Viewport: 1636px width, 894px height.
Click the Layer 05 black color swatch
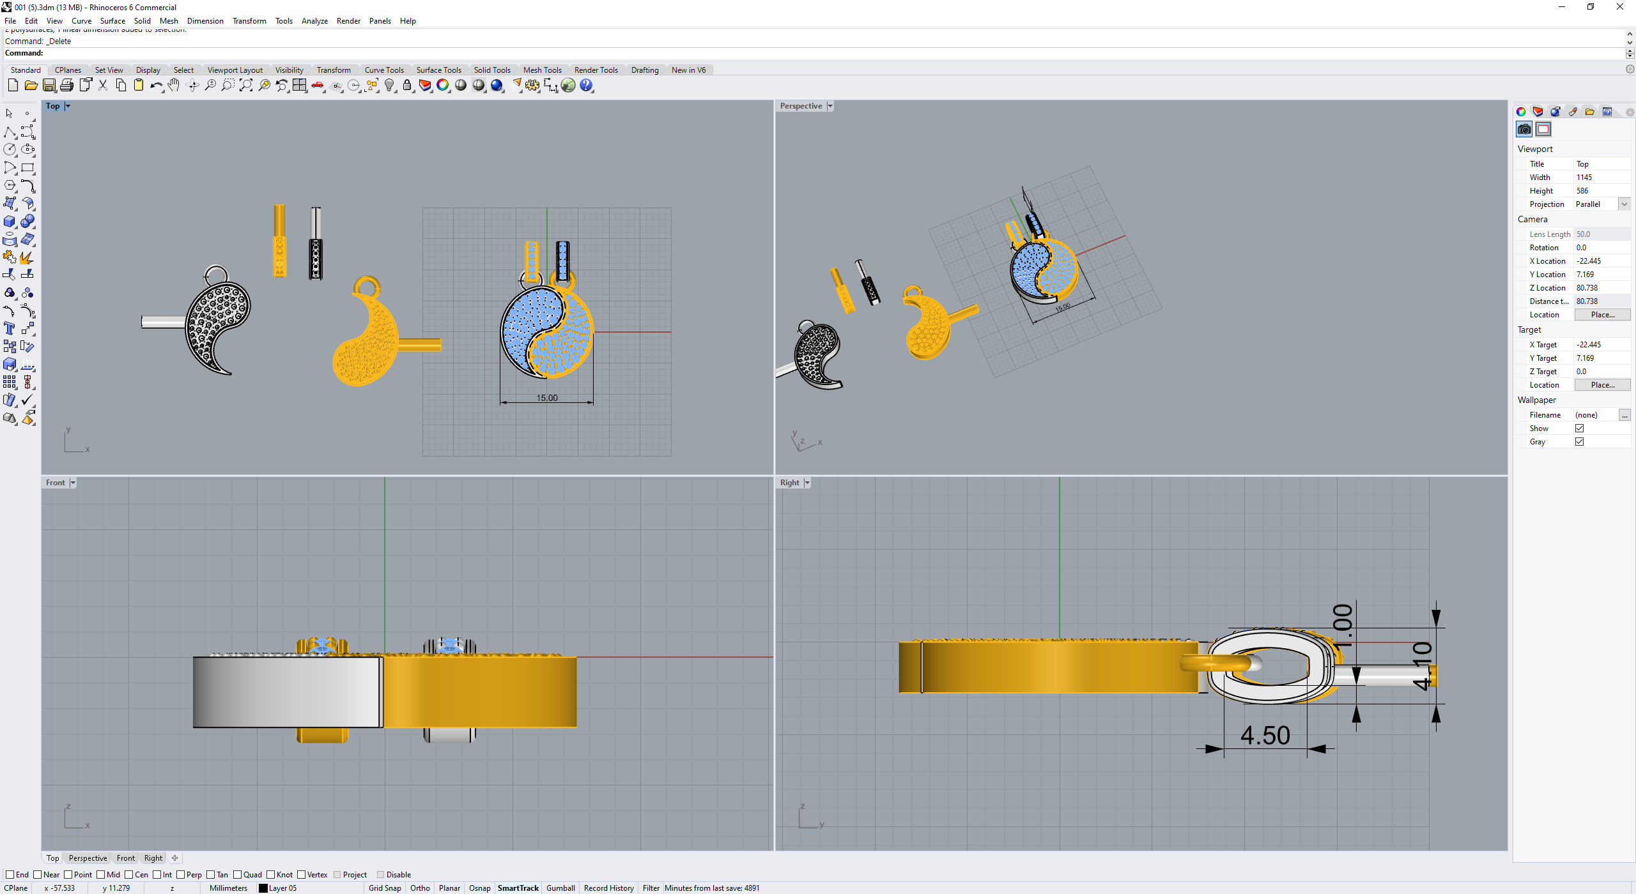[263, 888]
